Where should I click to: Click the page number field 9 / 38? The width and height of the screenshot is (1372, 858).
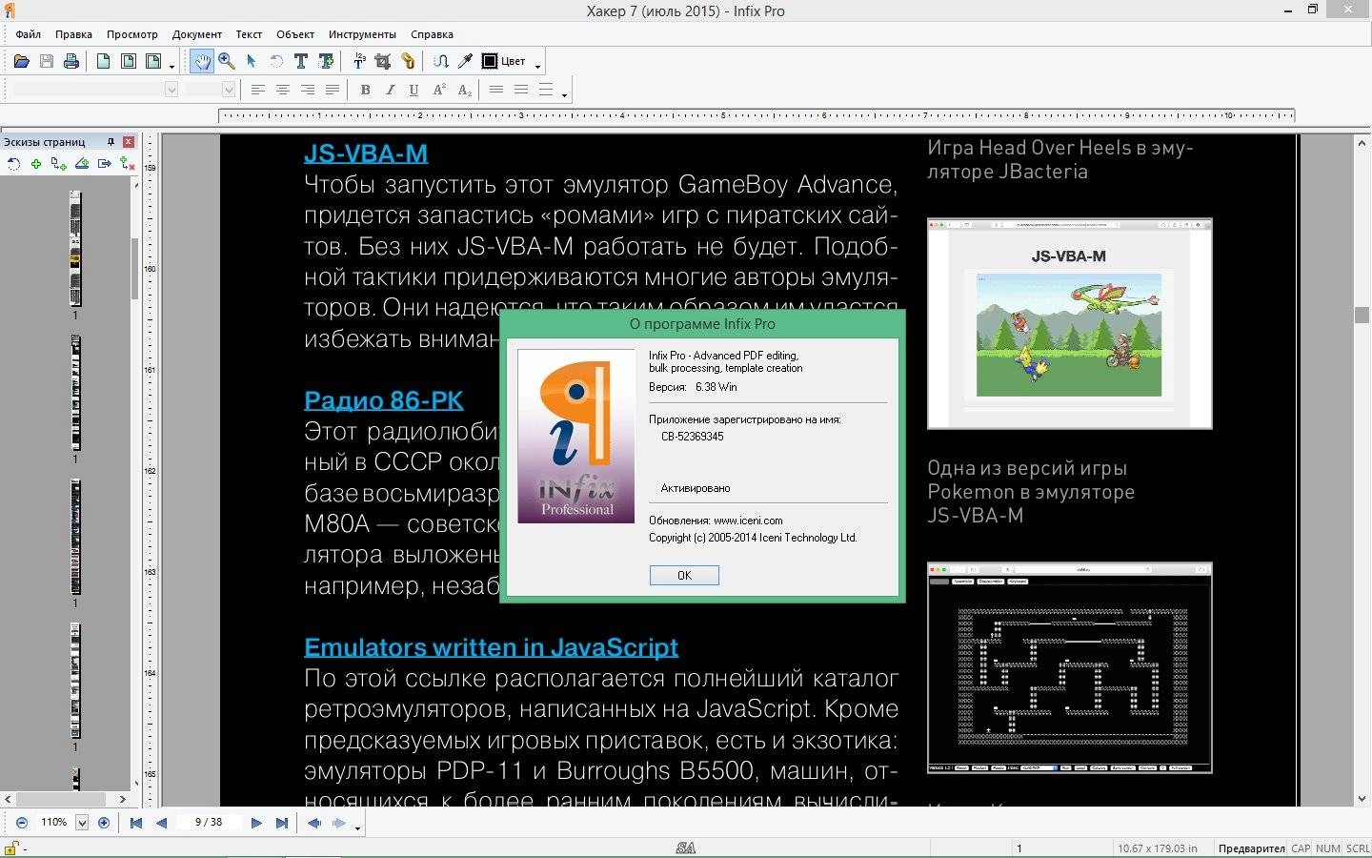pos(209,822)
